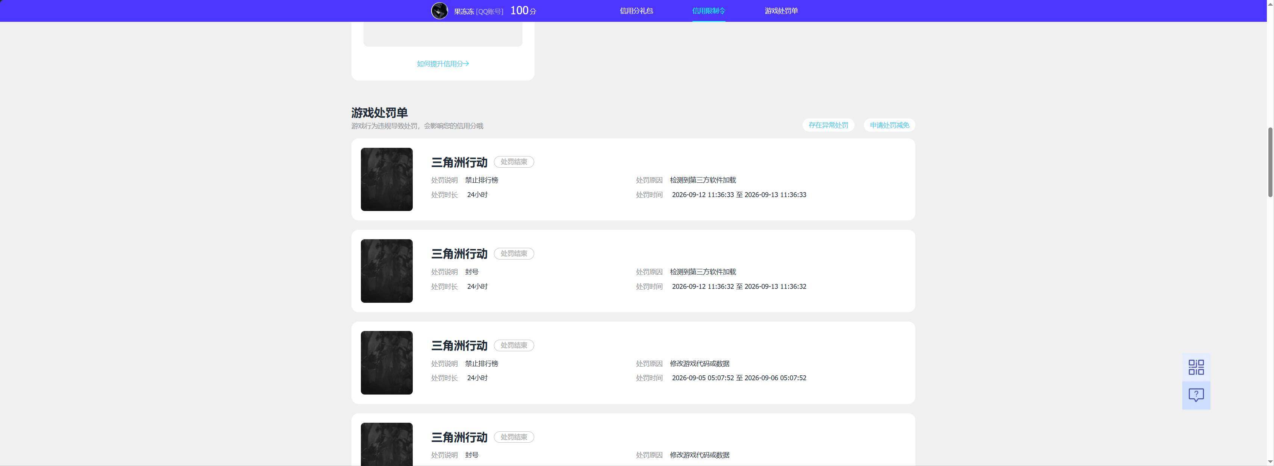Click the 24小时 duration on the 05:07:52 card
The image size is (1274, 466).
pos(477,378)
